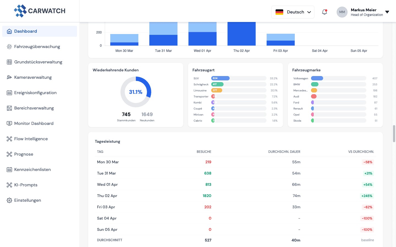Select the Fahrzeugüberwachung icon in the sidebar

9,46
